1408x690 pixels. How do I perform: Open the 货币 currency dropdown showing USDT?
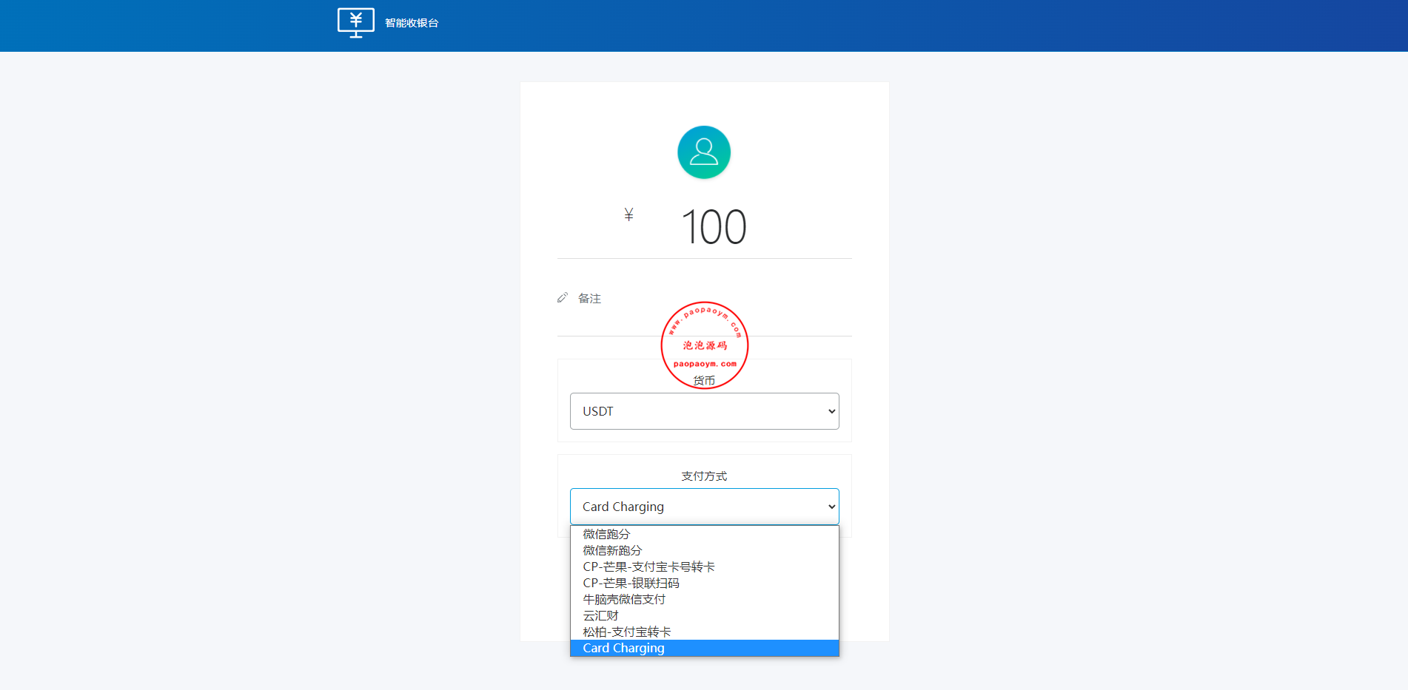pos(703,410)
